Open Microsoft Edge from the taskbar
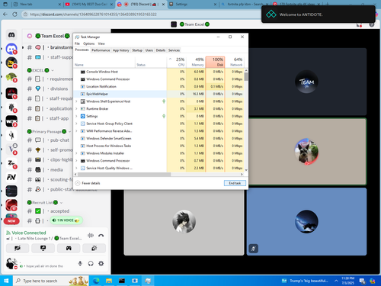 96,281
